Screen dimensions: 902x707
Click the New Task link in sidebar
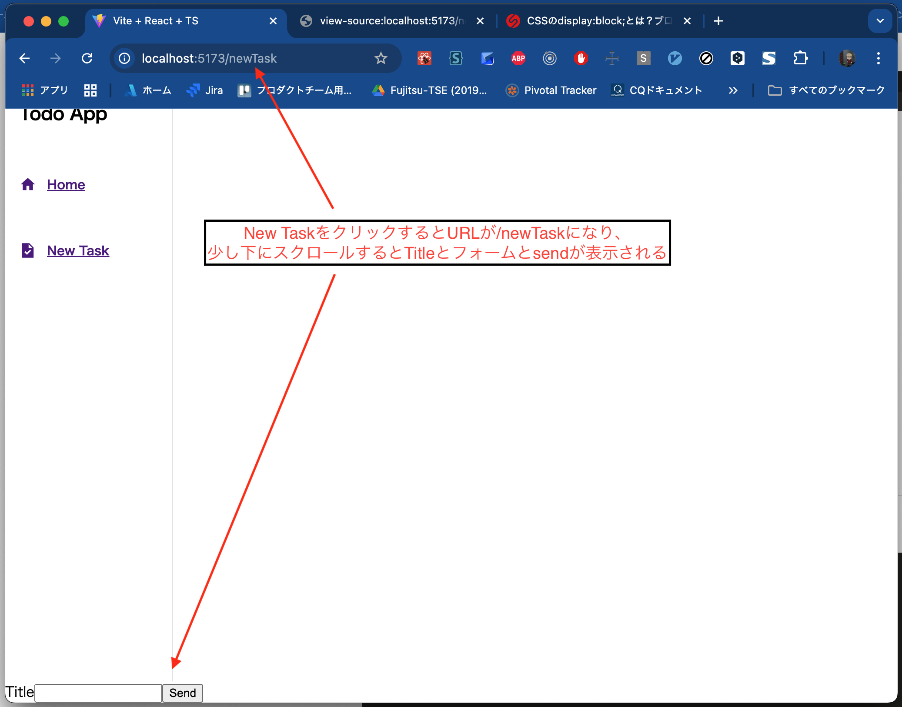(77, 250)
